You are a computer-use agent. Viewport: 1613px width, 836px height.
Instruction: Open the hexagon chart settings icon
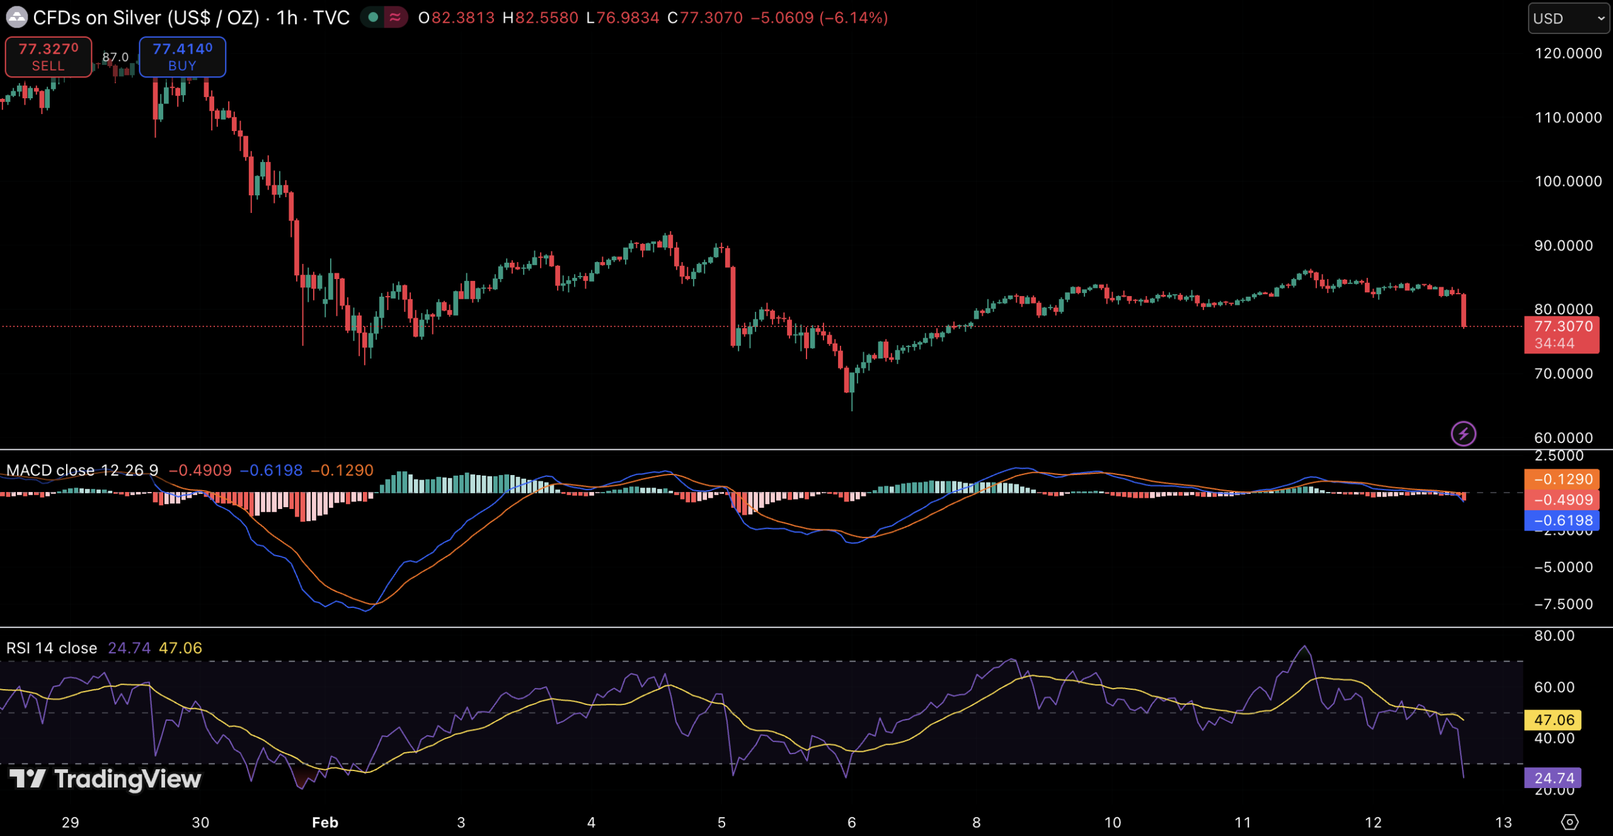pos(1570,822)
